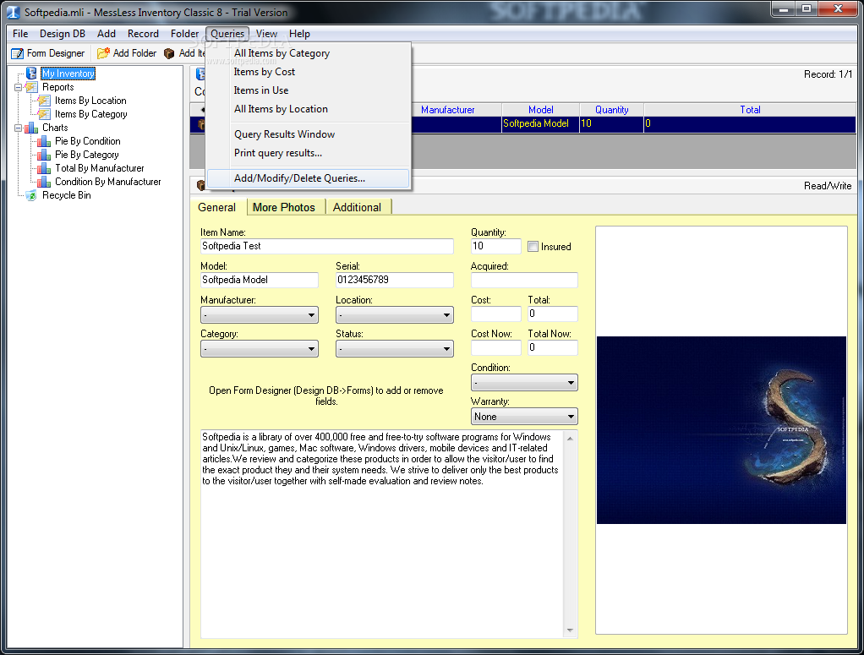
Task: Click the Add Folder toolbar icon
Action: pyautogui.click(x=103, y=53)
